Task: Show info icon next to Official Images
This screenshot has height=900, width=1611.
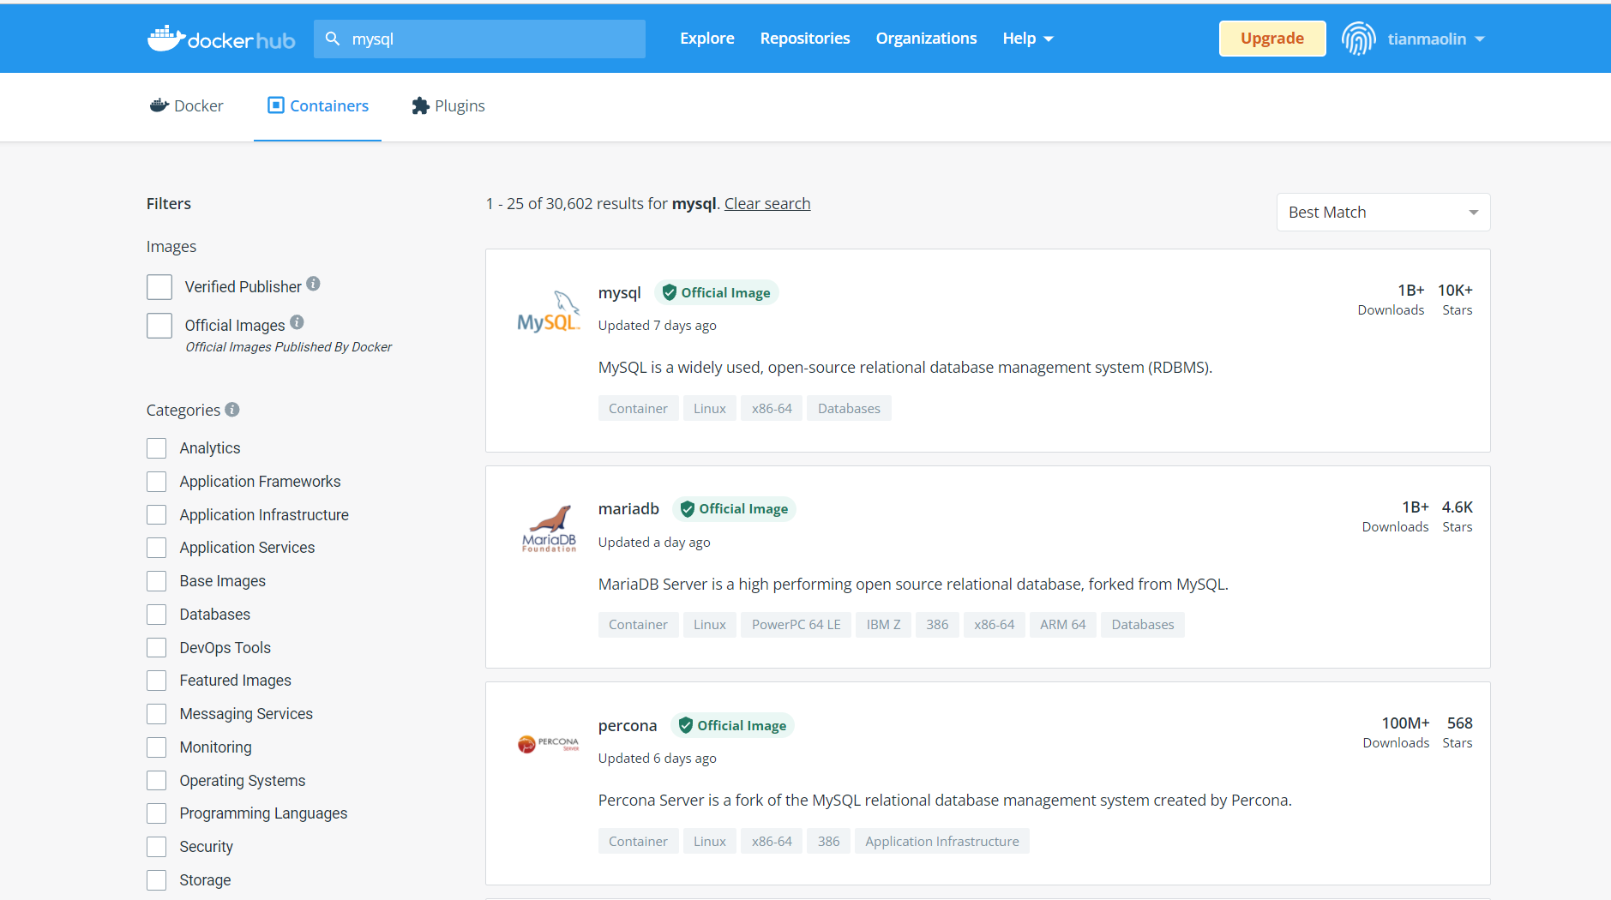Action: (297, 322)
